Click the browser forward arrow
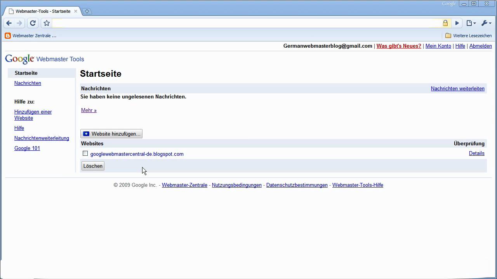The width and height of the screenshot is (497, 279). (x=19, y=23)
